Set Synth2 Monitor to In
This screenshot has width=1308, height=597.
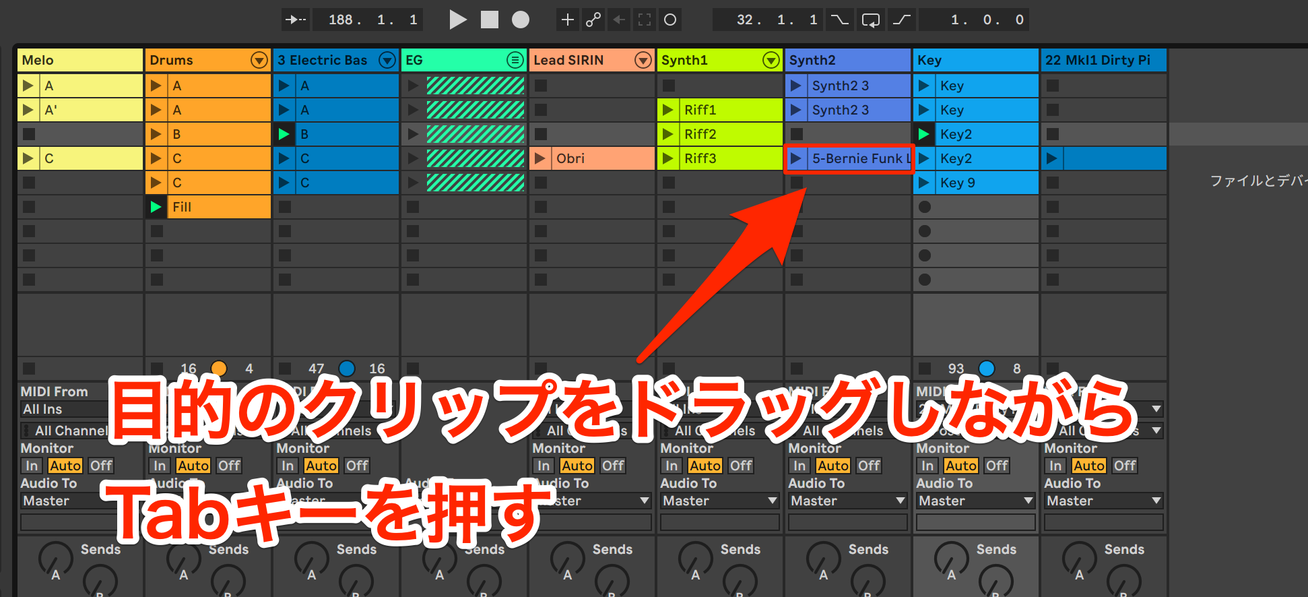click(799, 466)
